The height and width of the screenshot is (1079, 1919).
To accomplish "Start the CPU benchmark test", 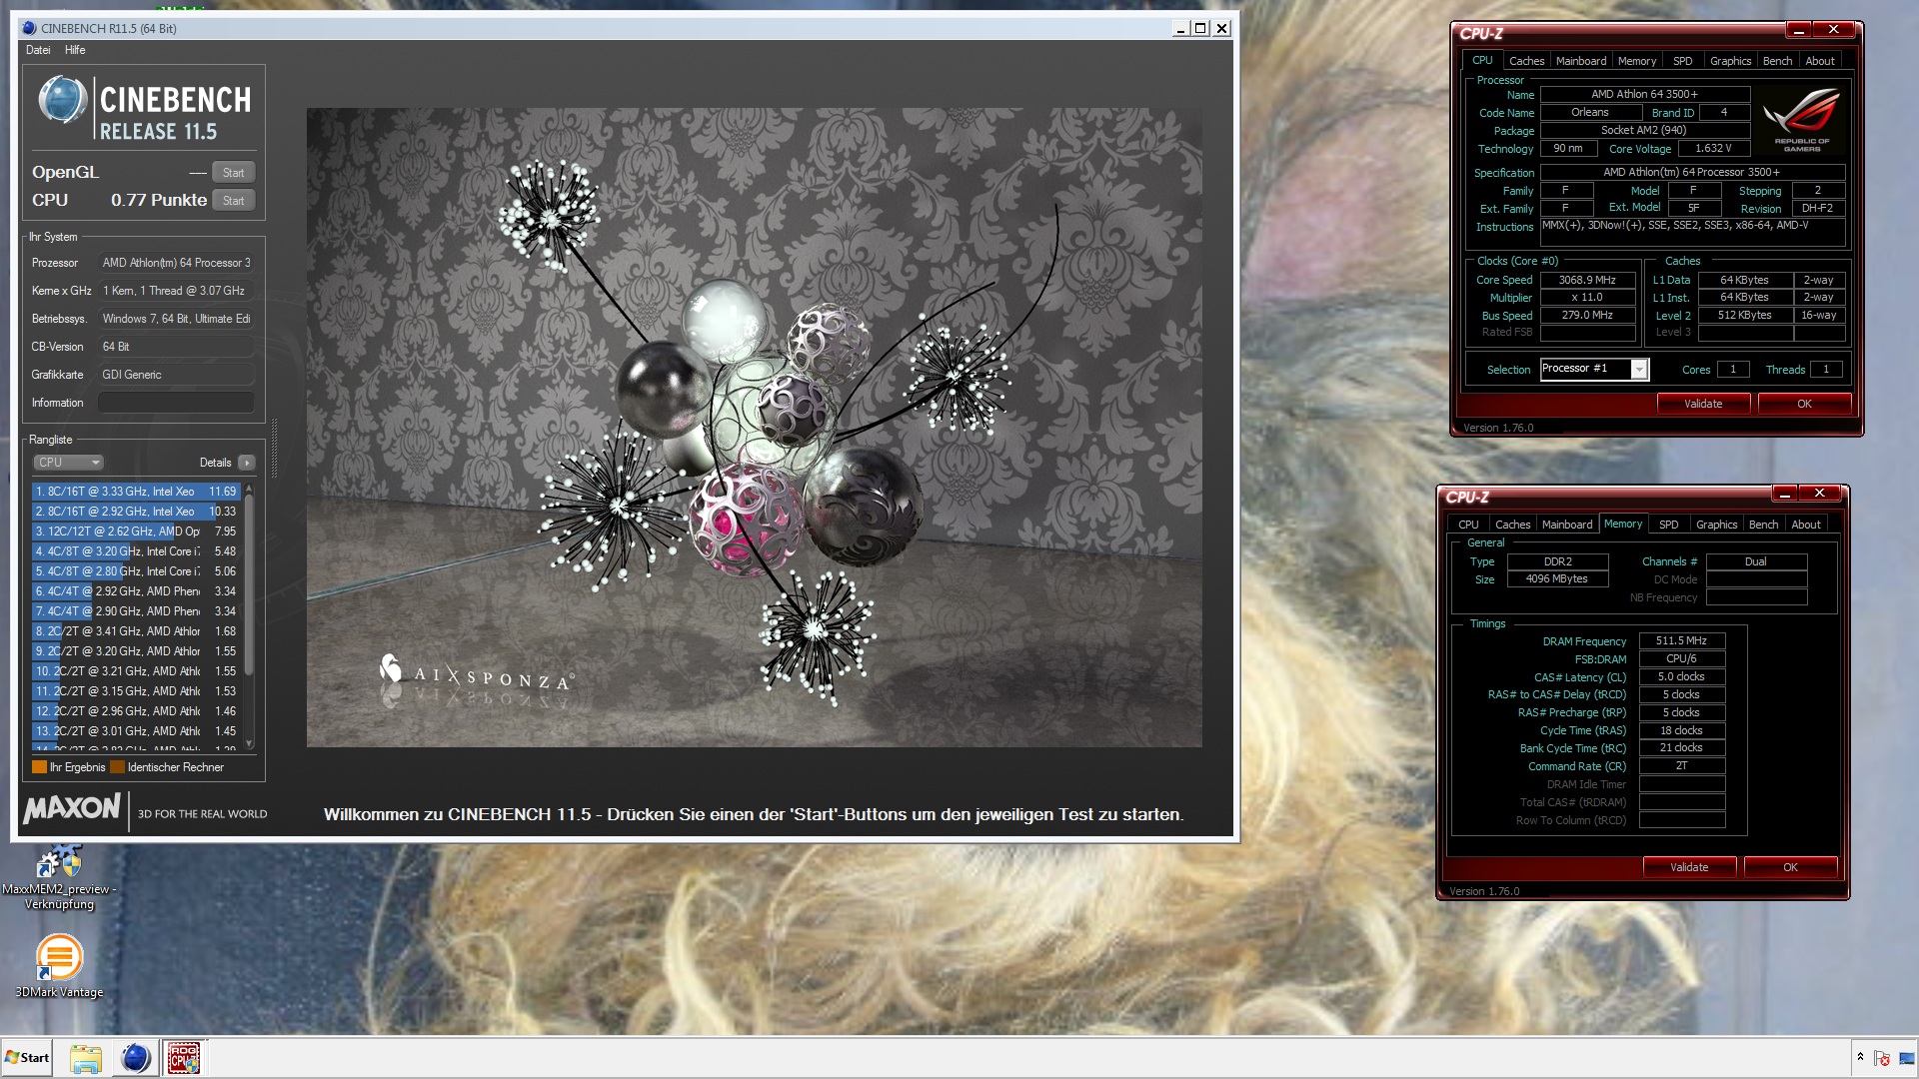I will coord(233,201).
